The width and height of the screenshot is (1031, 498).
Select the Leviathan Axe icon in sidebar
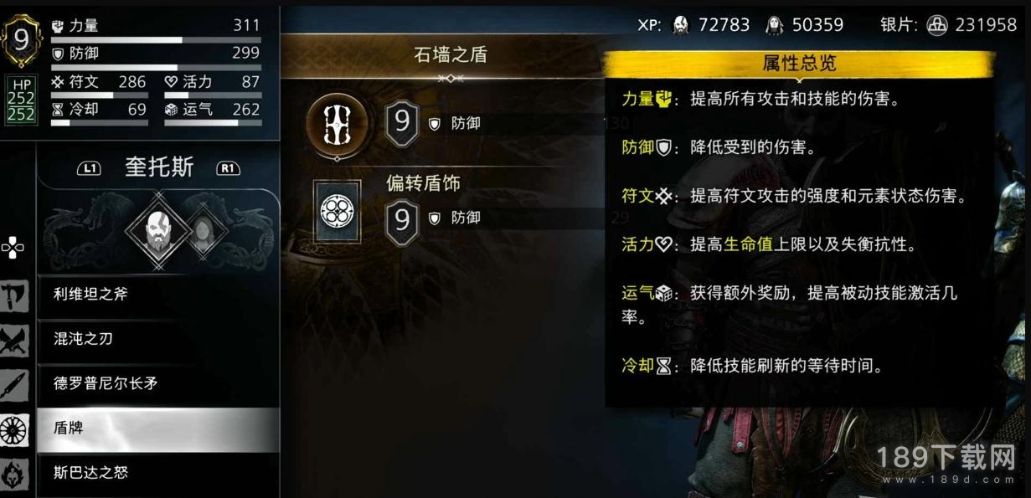point(15,295)
